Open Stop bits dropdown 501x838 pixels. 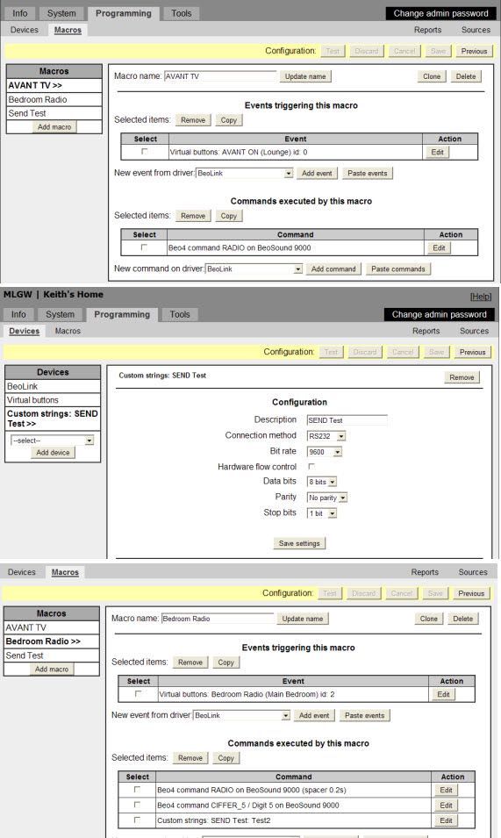coord(321,513)
